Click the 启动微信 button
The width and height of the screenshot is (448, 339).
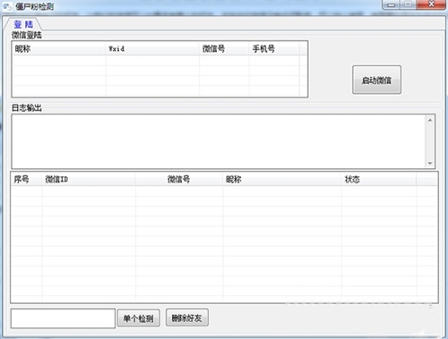coord(376,80)
